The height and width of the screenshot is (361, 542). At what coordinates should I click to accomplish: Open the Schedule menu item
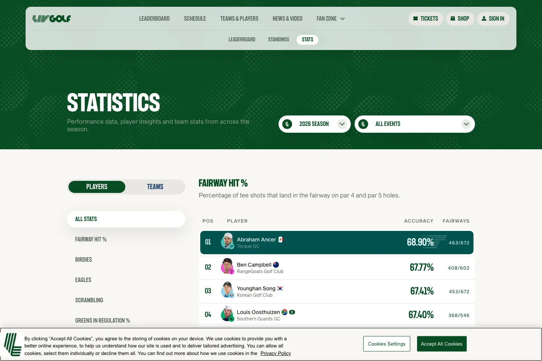(x=195, y=18)
